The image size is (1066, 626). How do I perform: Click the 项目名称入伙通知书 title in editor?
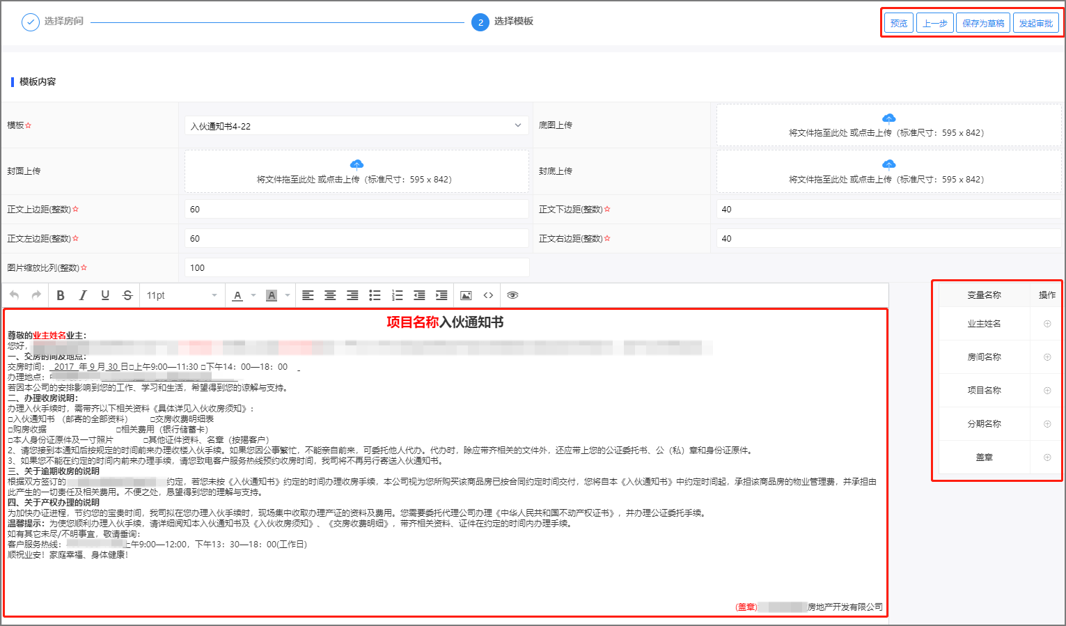pyautogui.click(x=445, y=322)
